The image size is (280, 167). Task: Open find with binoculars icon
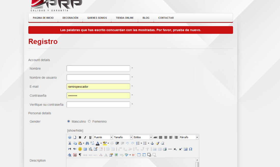tap(87, 143)
